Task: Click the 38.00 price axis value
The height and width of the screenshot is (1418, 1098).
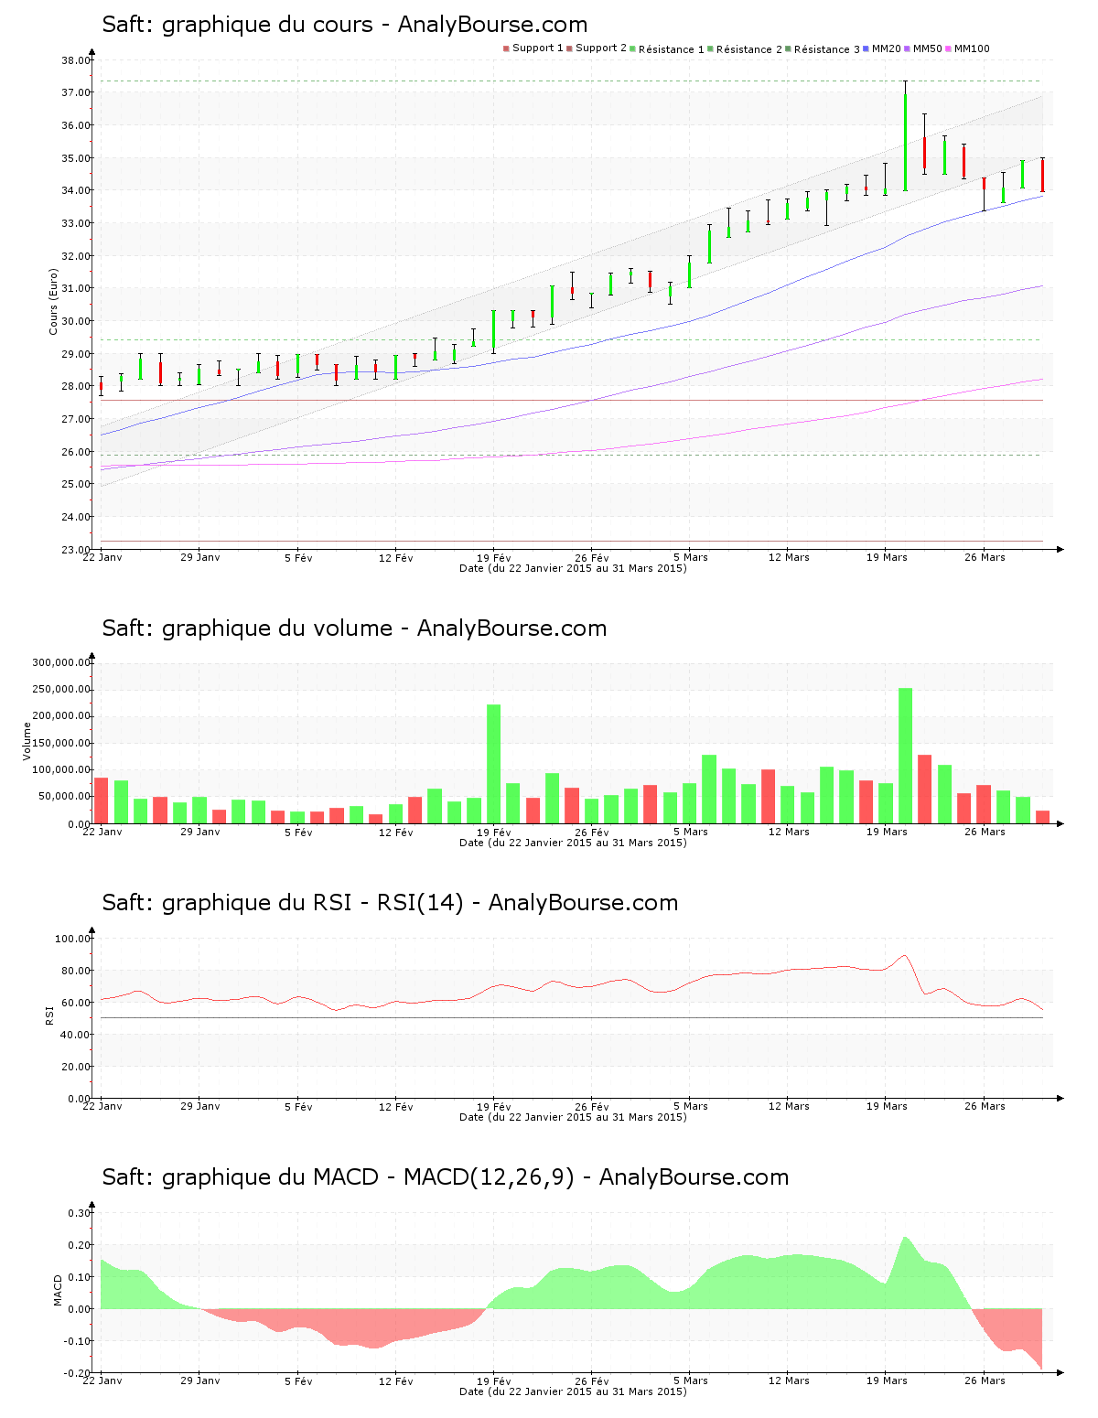Action: (x=76, y=60)
